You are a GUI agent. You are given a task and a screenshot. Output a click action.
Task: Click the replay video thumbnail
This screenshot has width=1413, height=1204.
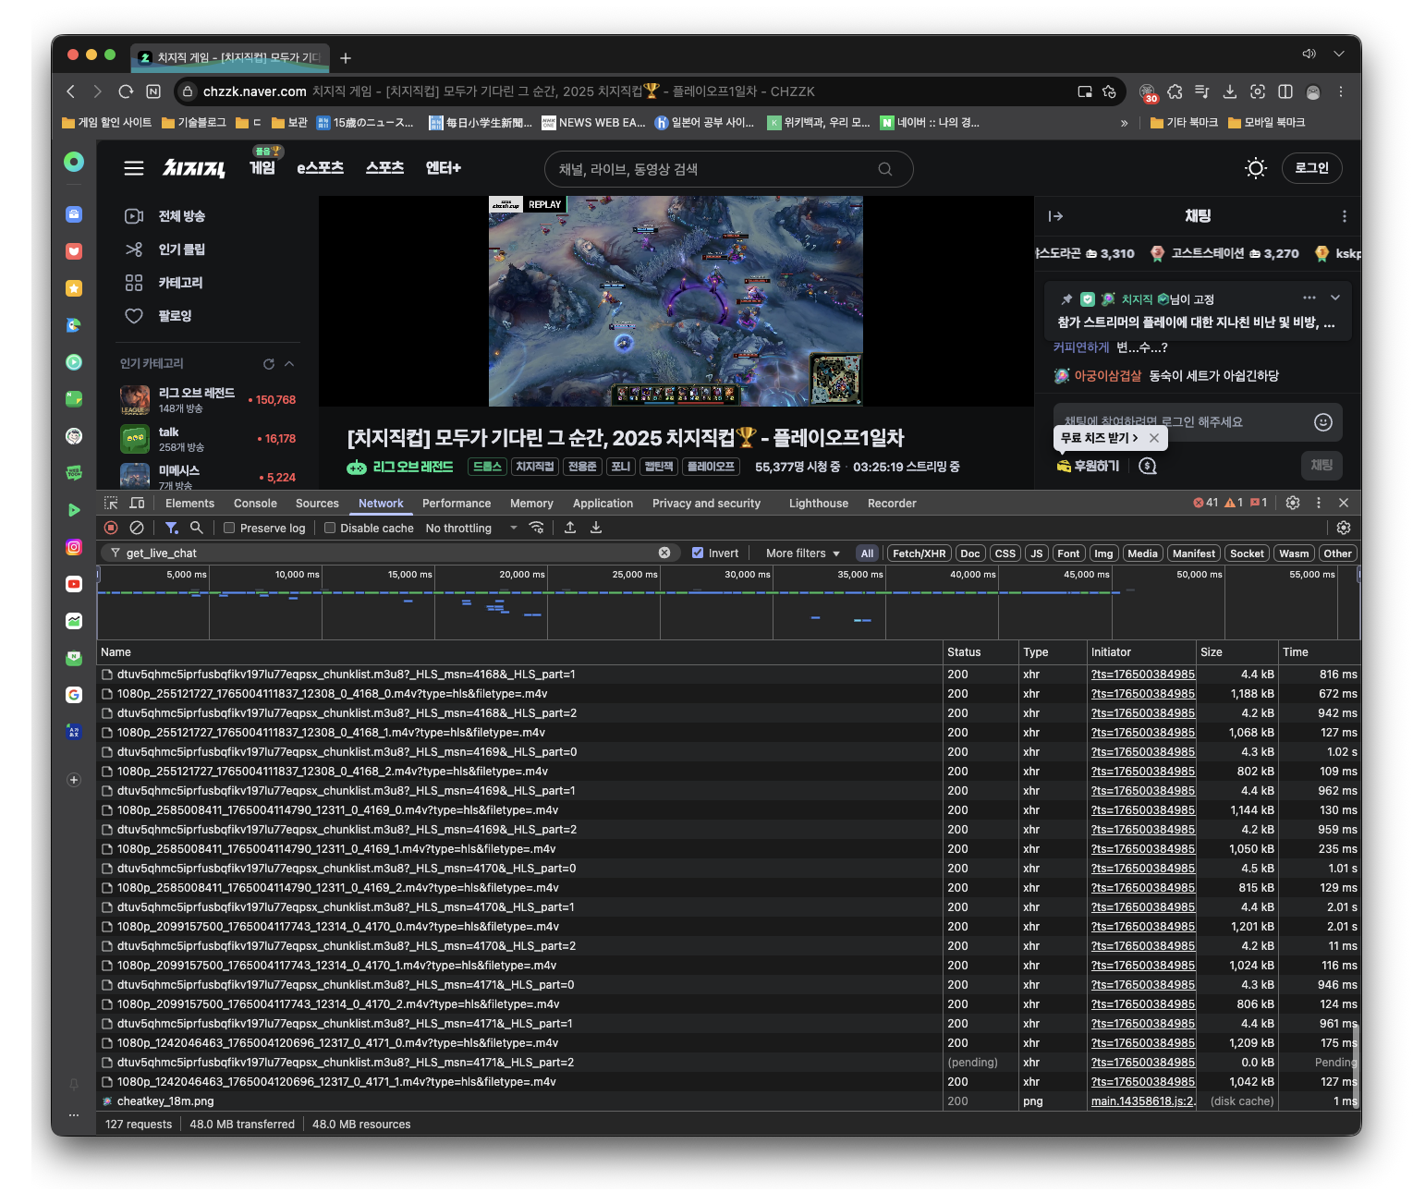click(676, 301)
